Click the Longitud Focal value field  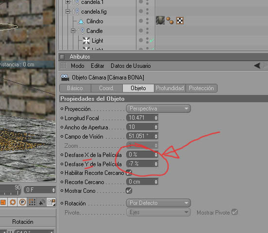[142, 118]
